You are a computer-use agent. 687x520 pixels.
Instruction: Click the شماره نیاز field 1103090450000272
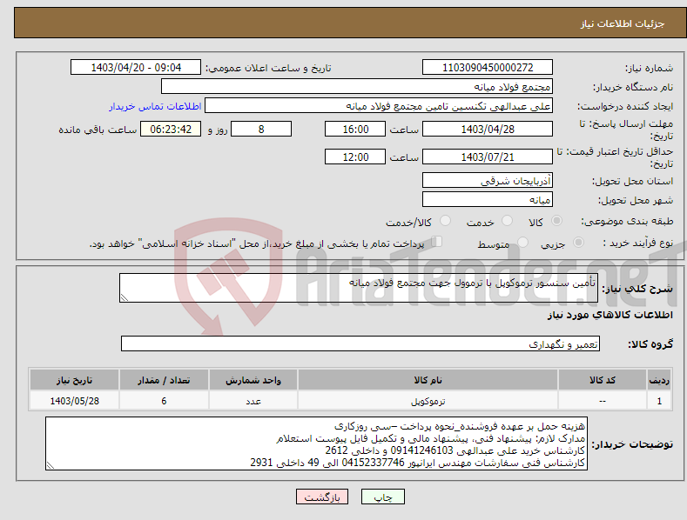click(488, 68)
